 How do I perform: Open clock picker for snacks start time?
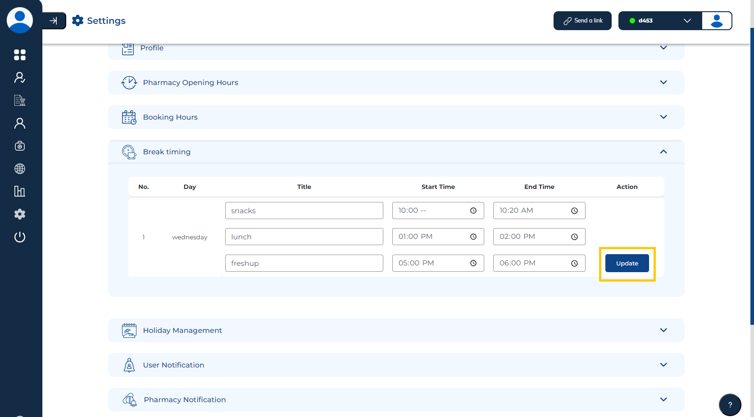[x=473, y=211]
